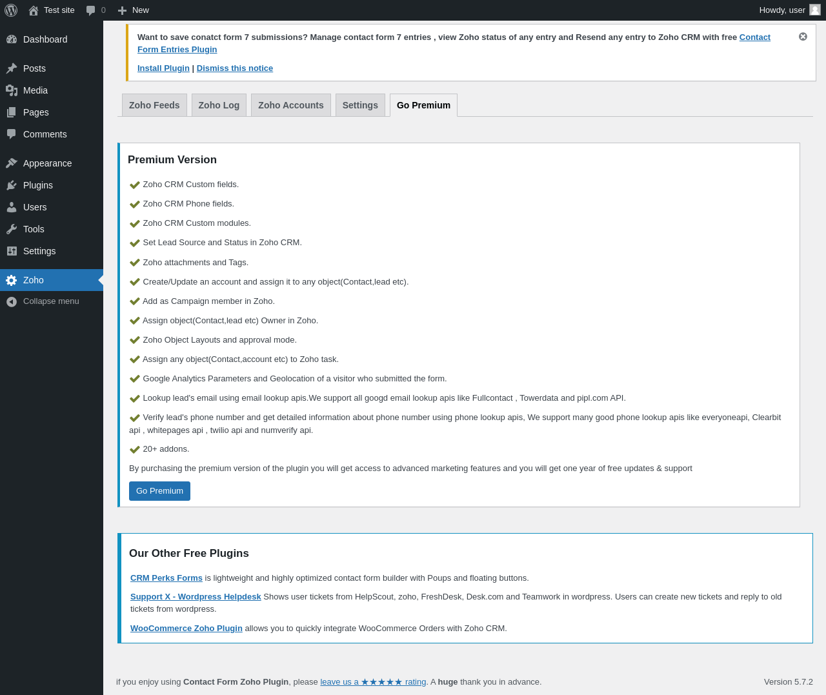This screenshot has height=695, width=826.
Task: Click the Zoho gear icon
Action: [12, 280]
